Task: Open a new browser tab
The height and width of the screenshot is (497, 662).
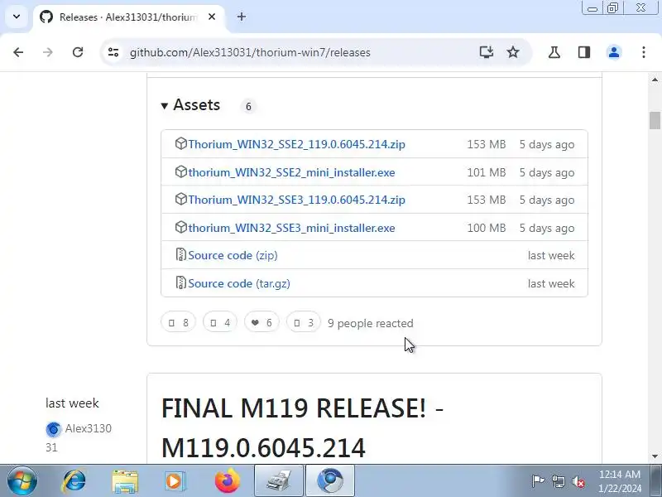Action: pos(242,17)
